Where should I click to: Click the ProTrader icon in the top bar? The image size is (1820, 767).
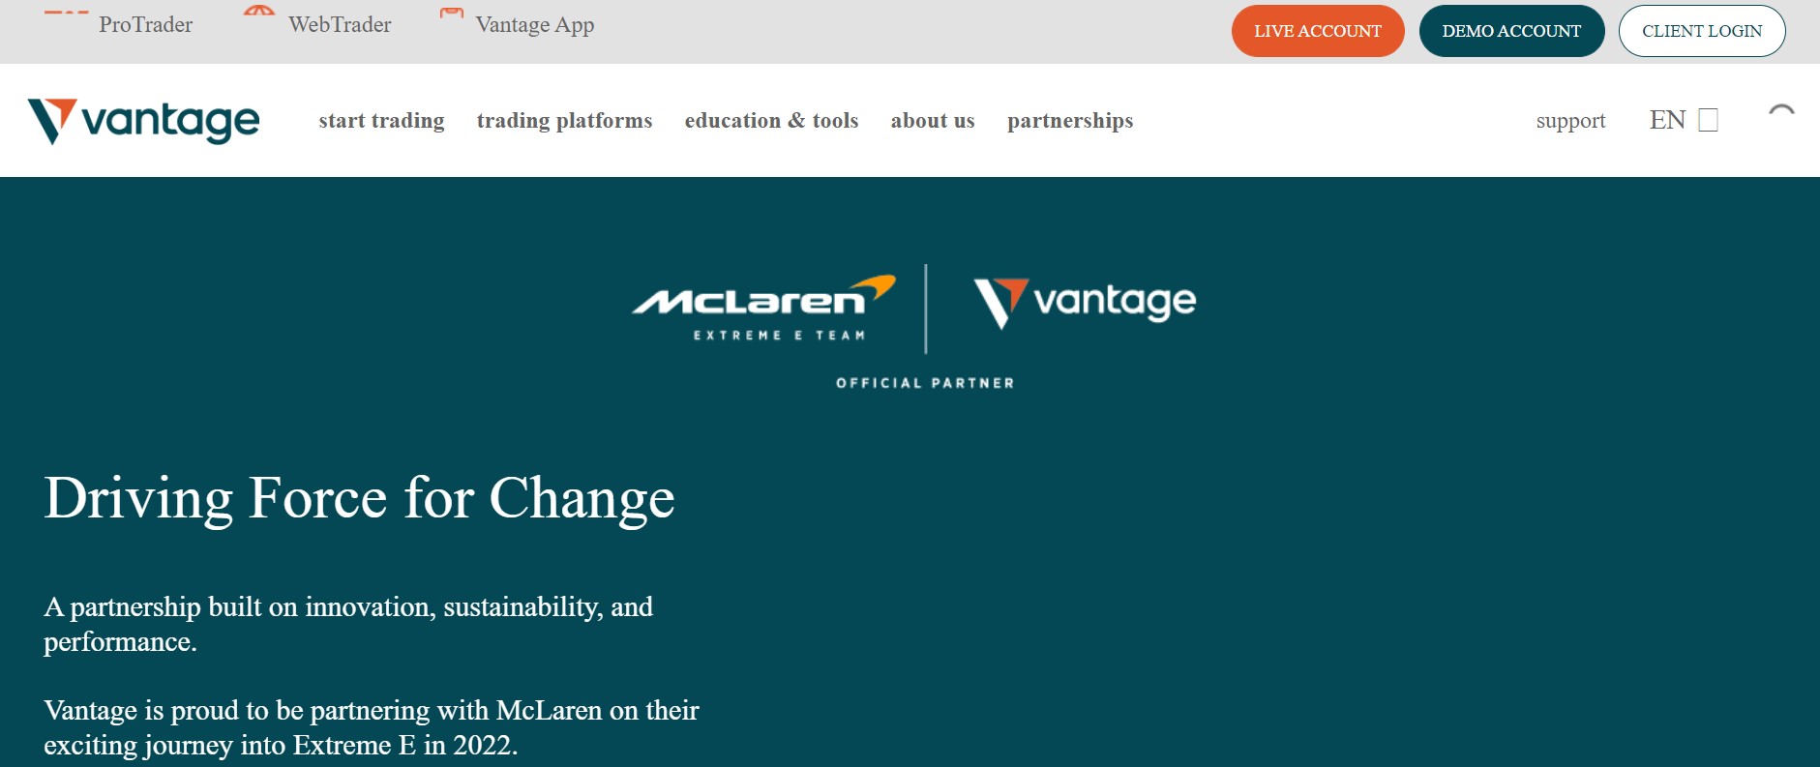pyautogui.click(x=67, y=12)
